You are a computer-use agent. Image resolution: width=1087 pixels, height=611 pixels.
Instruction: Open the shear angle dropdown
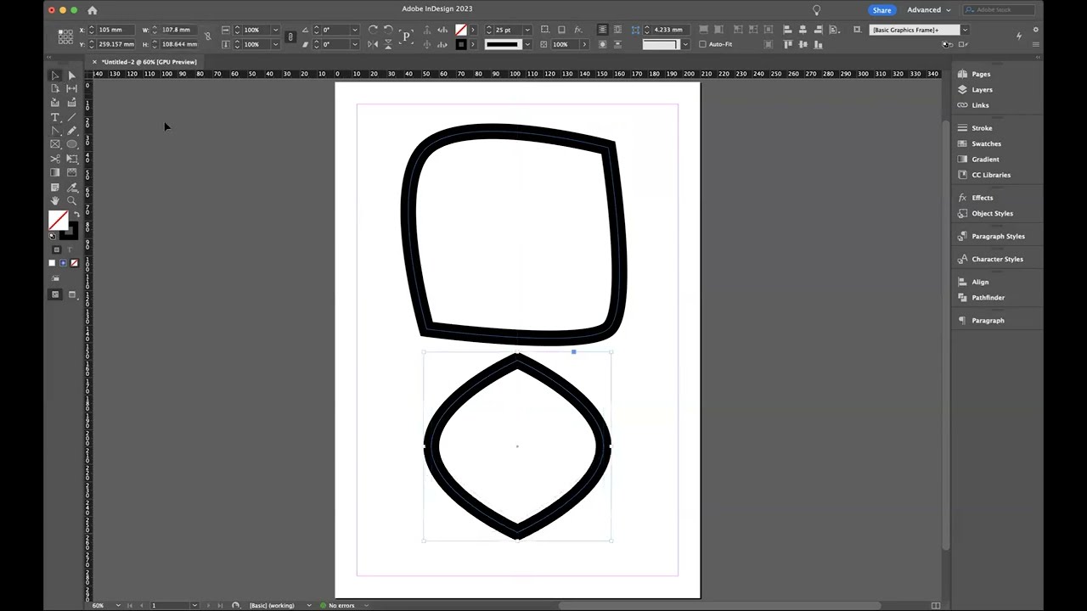(354, 44)
